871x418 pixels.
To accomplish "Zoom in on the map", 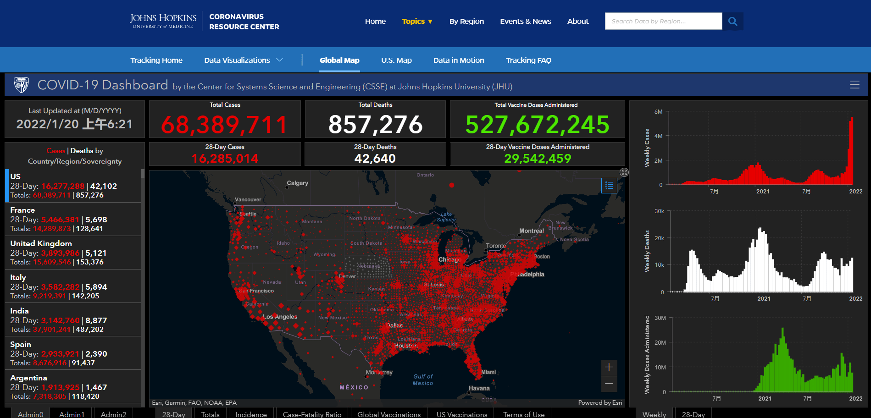I will 609,367.
